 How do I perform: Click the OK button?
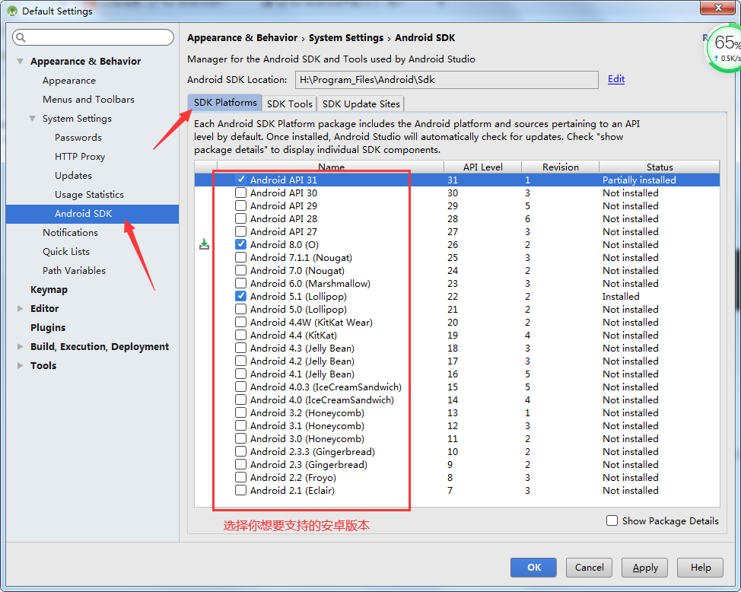[x=533, y=568]
